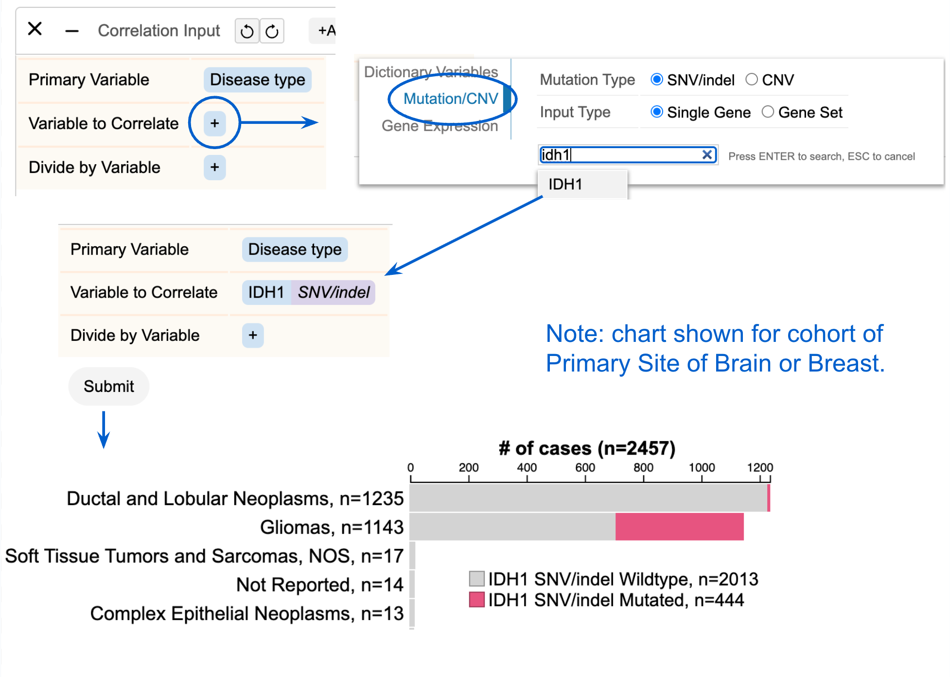Clear the idh1 search field
Viewport: 950px width, 677px height.
707,155
